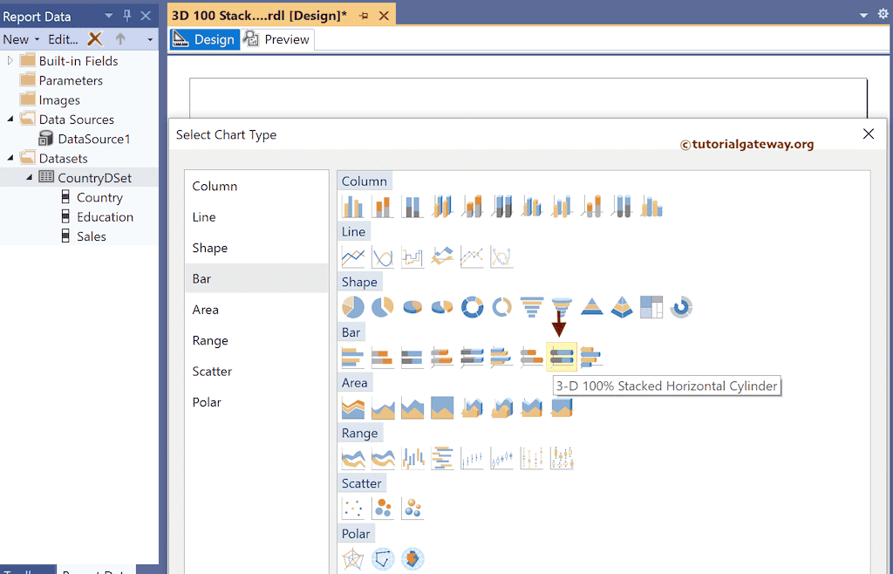The image size is (893, 574).
Task: Select the Pie chart icon
Action: 353,307
